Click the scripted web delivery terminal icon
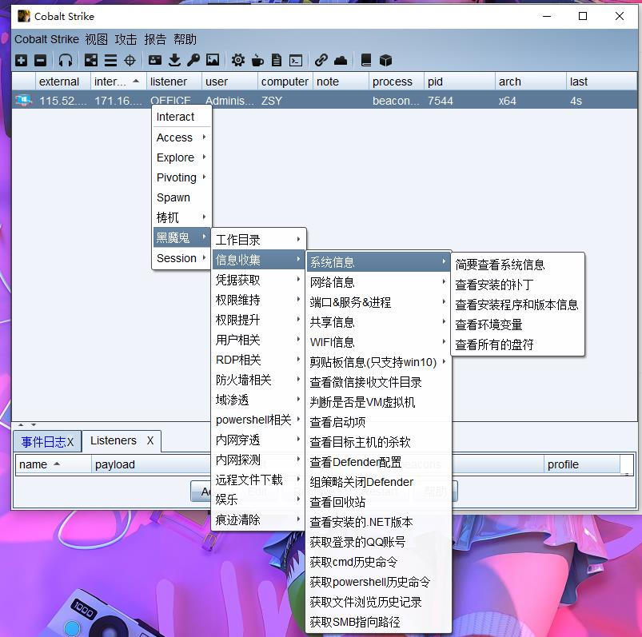Screen dimensions: 642x637 pos(296,61)
